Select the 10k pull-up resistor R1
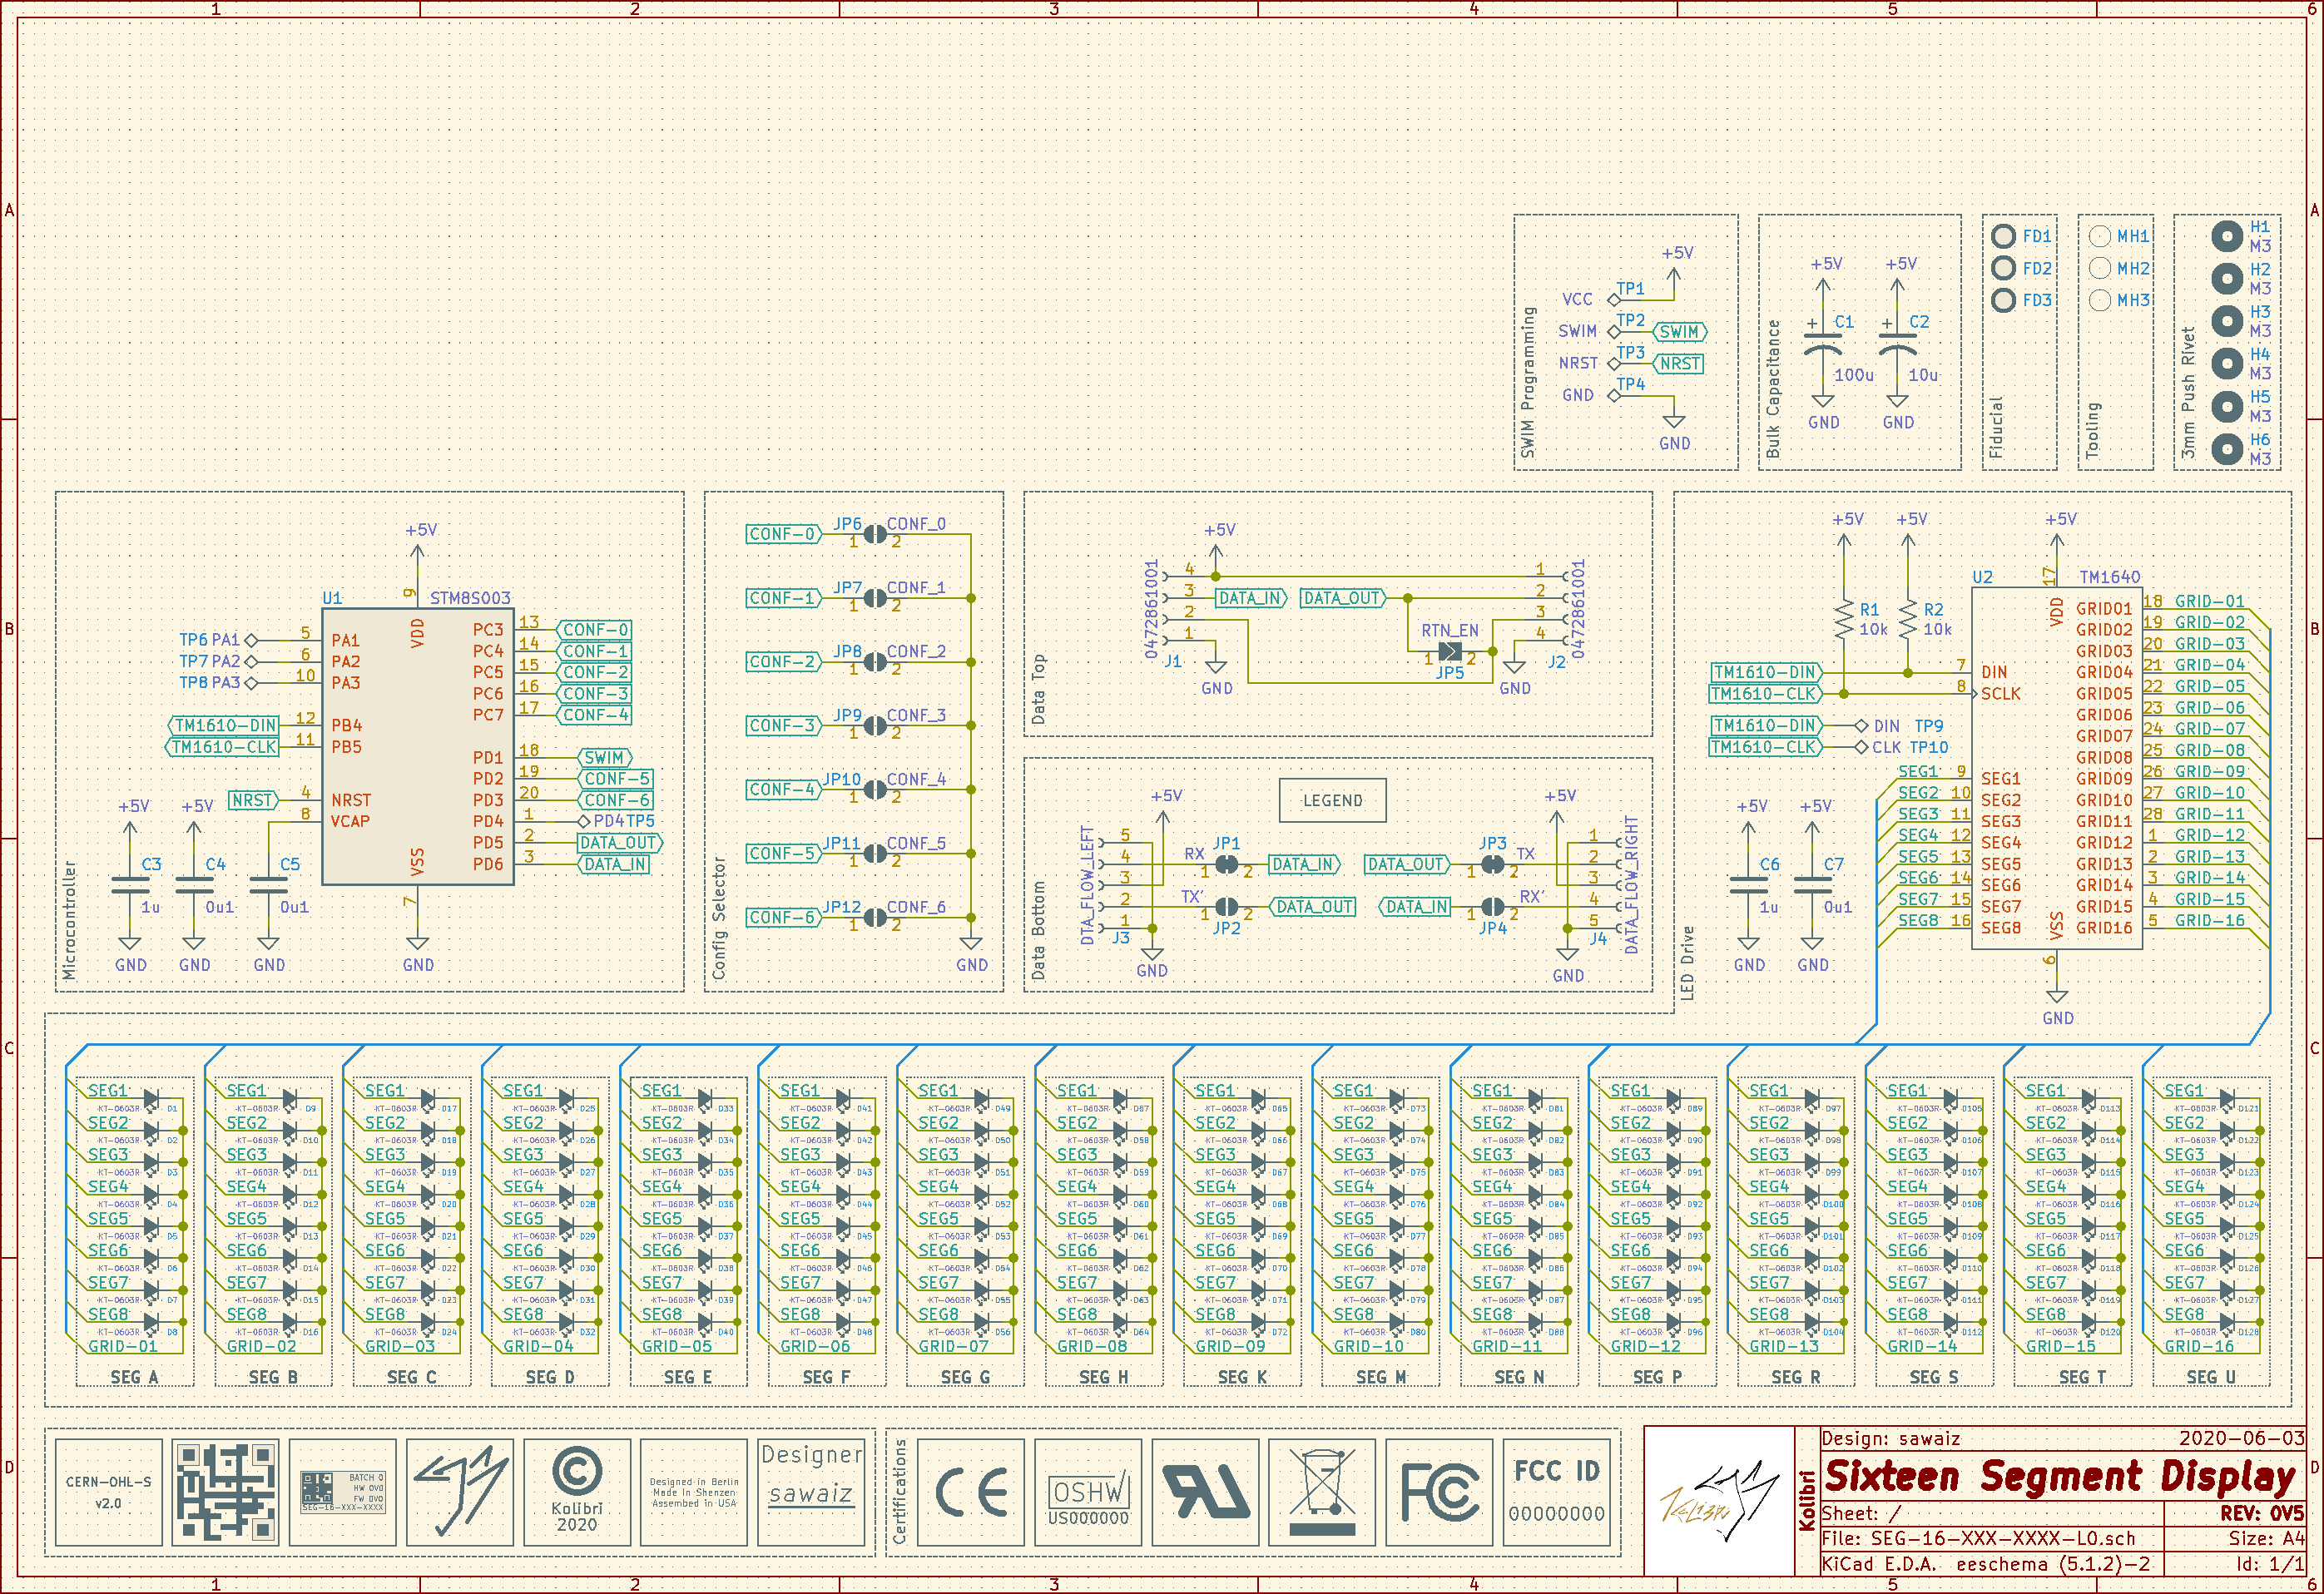2324x1594 pixels. click(x=1843, y=619)
